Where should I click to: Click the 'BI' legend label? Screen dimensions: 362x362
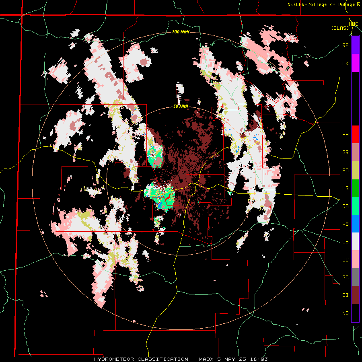[346, 295]
